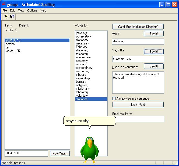Open the File menu
This screenshot has width=179, height=166.
pos(5,10)
